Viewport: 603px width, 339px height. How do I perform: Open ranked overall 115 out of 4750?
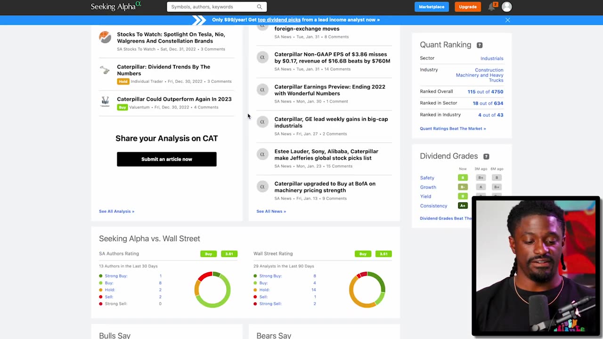(x=485, y=92)
